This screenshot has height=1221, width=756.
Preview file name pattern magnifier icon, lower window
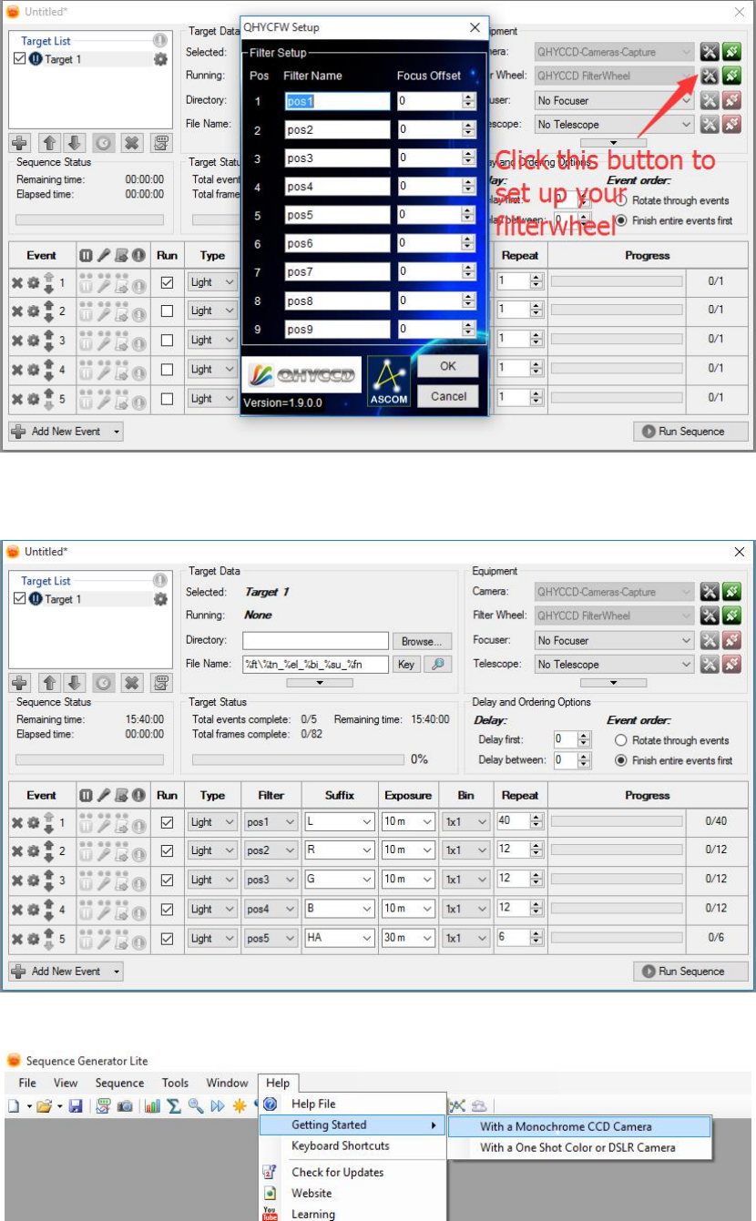(x=439, y=664)
